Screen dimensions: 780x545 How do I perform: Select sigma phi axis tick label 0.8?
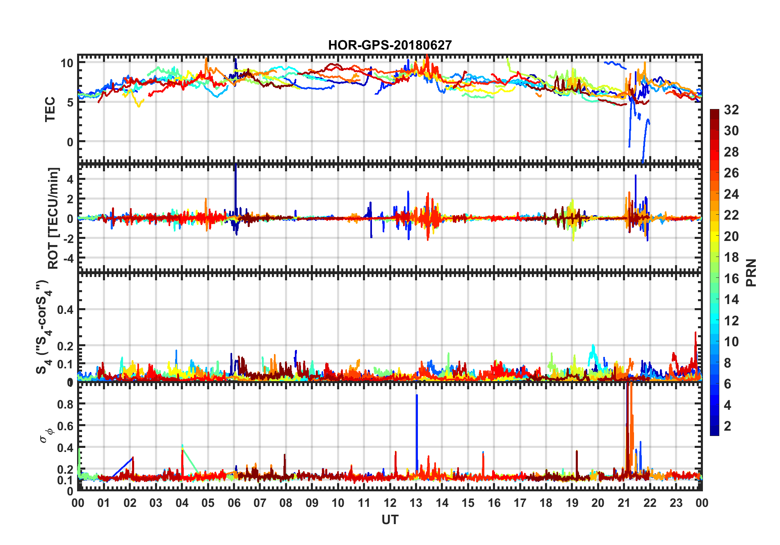click(x=66, y=404)
